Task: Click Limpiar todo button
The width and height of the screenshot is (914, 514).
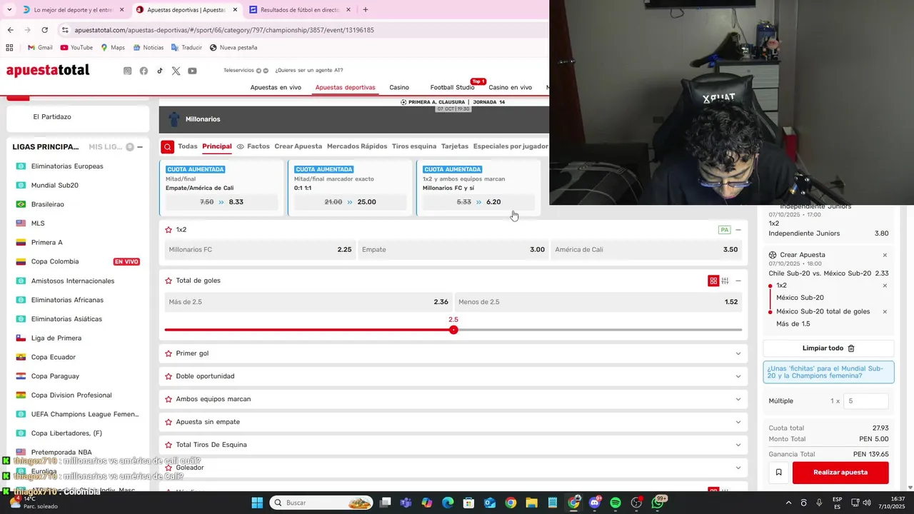Action: coord(828,348)
